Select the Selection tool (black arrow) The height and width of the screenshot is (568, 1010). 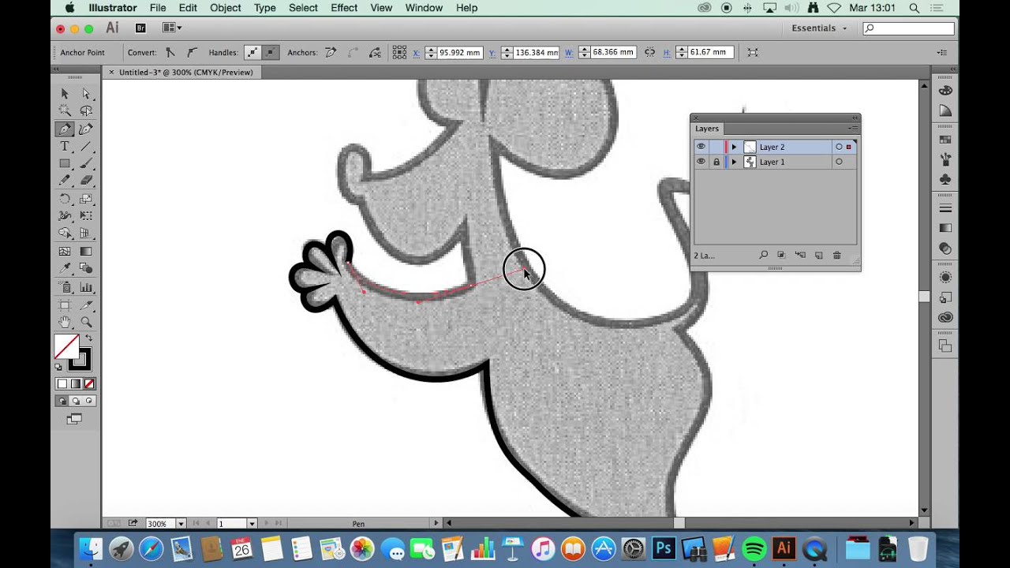click(x=65, y=94)
